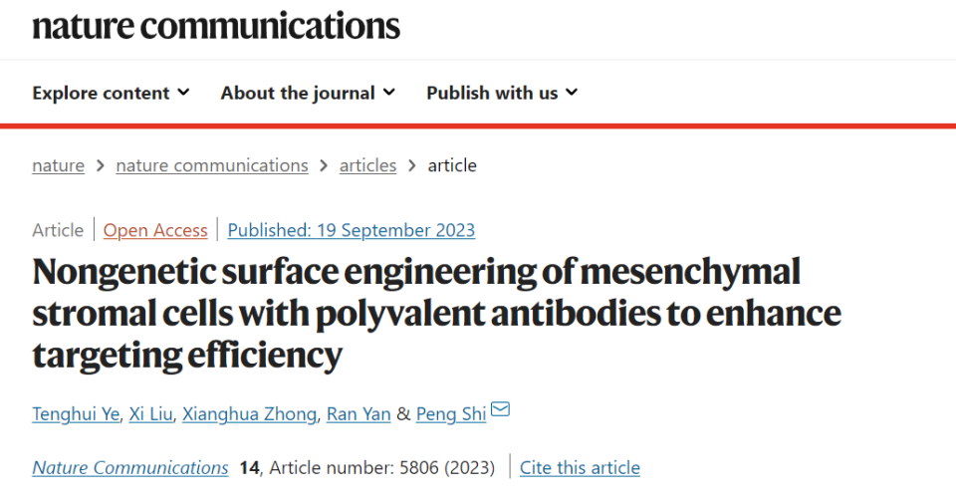Image resolution: width=956 pixels, height=498 pixels.
Task: Navigate to the articles breadcrumb
Action: pos(367,165)
